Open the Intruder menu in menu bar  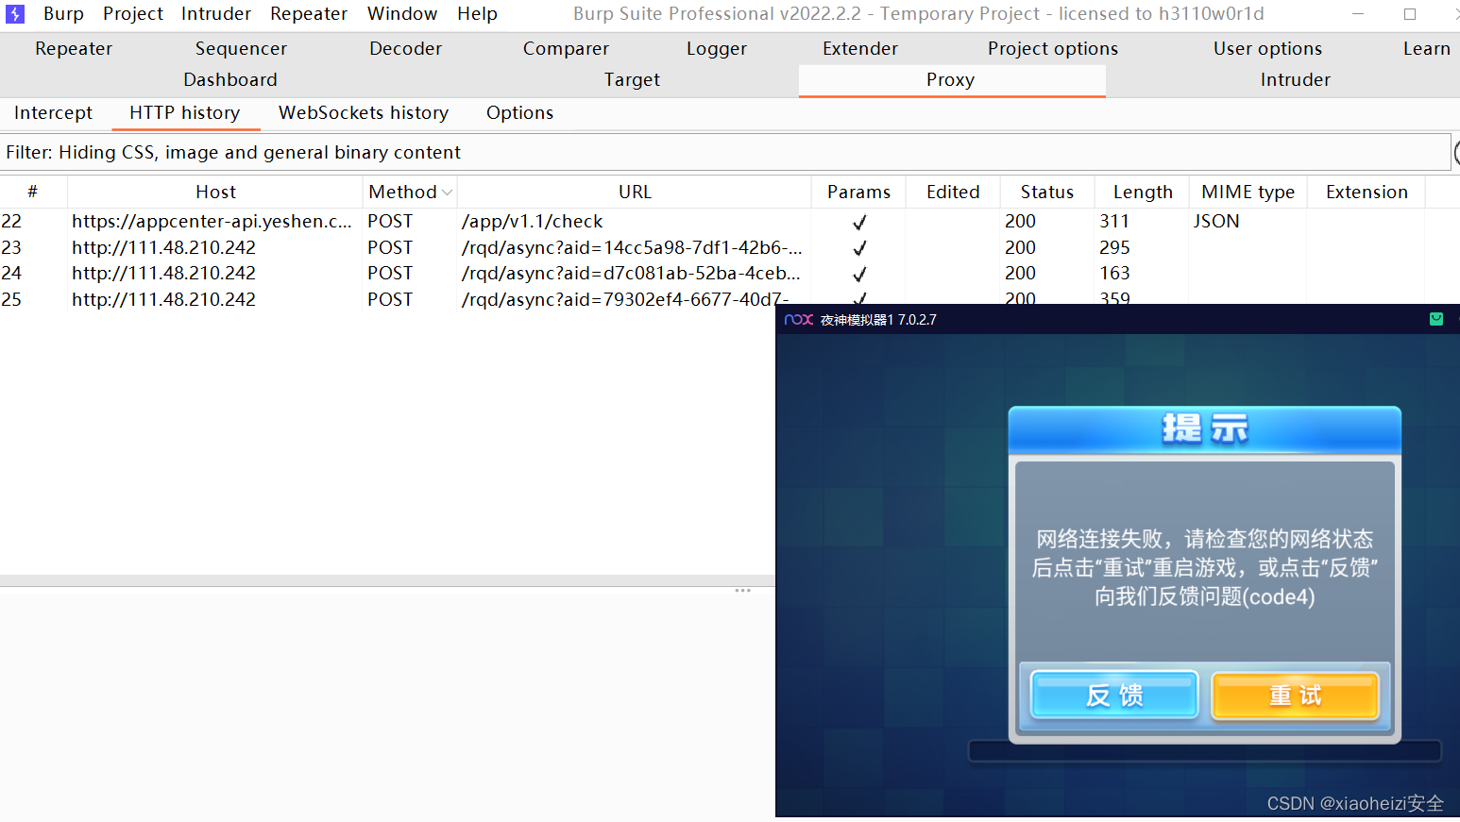coord(216,14)
